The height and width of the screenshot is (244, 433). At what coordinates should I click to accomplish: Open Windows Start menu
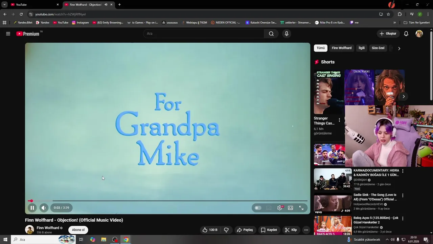(x=5, y=240)
